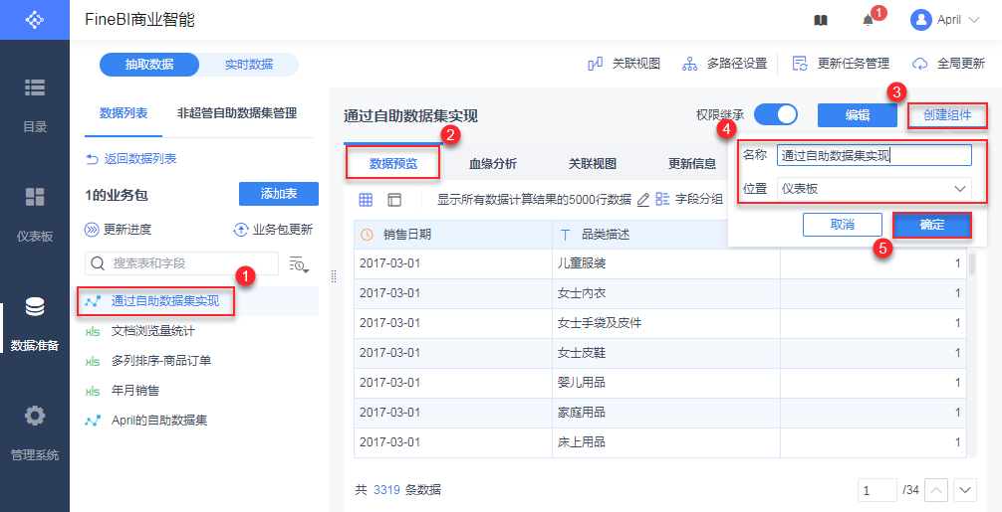Open notifications bell icon
The image size is (1002, 512).
click(868, 20)
